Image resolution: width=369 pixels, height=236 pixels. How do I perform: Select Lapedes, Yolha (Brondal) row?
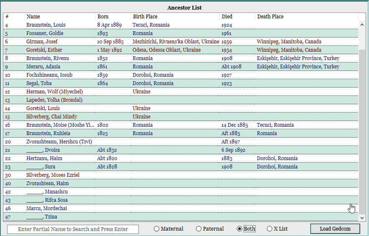coord(181,100)
